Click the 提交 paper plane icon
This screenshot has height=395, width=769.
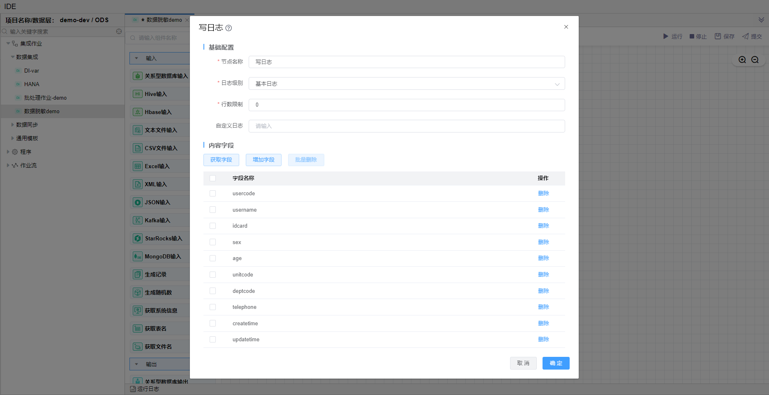(x=745, y=37)
